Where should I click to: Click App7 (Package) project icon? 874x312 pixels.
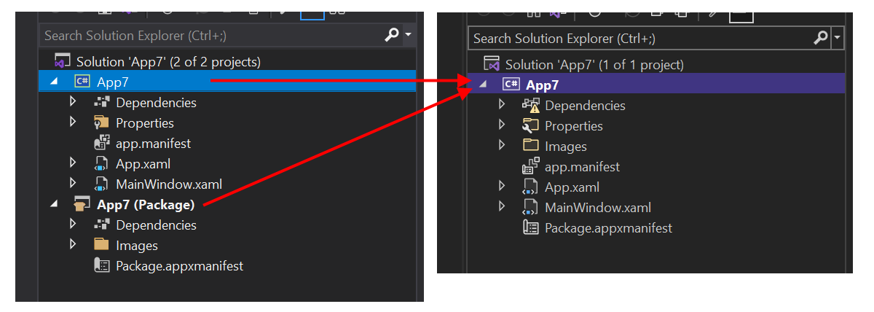tap(82, 205)
